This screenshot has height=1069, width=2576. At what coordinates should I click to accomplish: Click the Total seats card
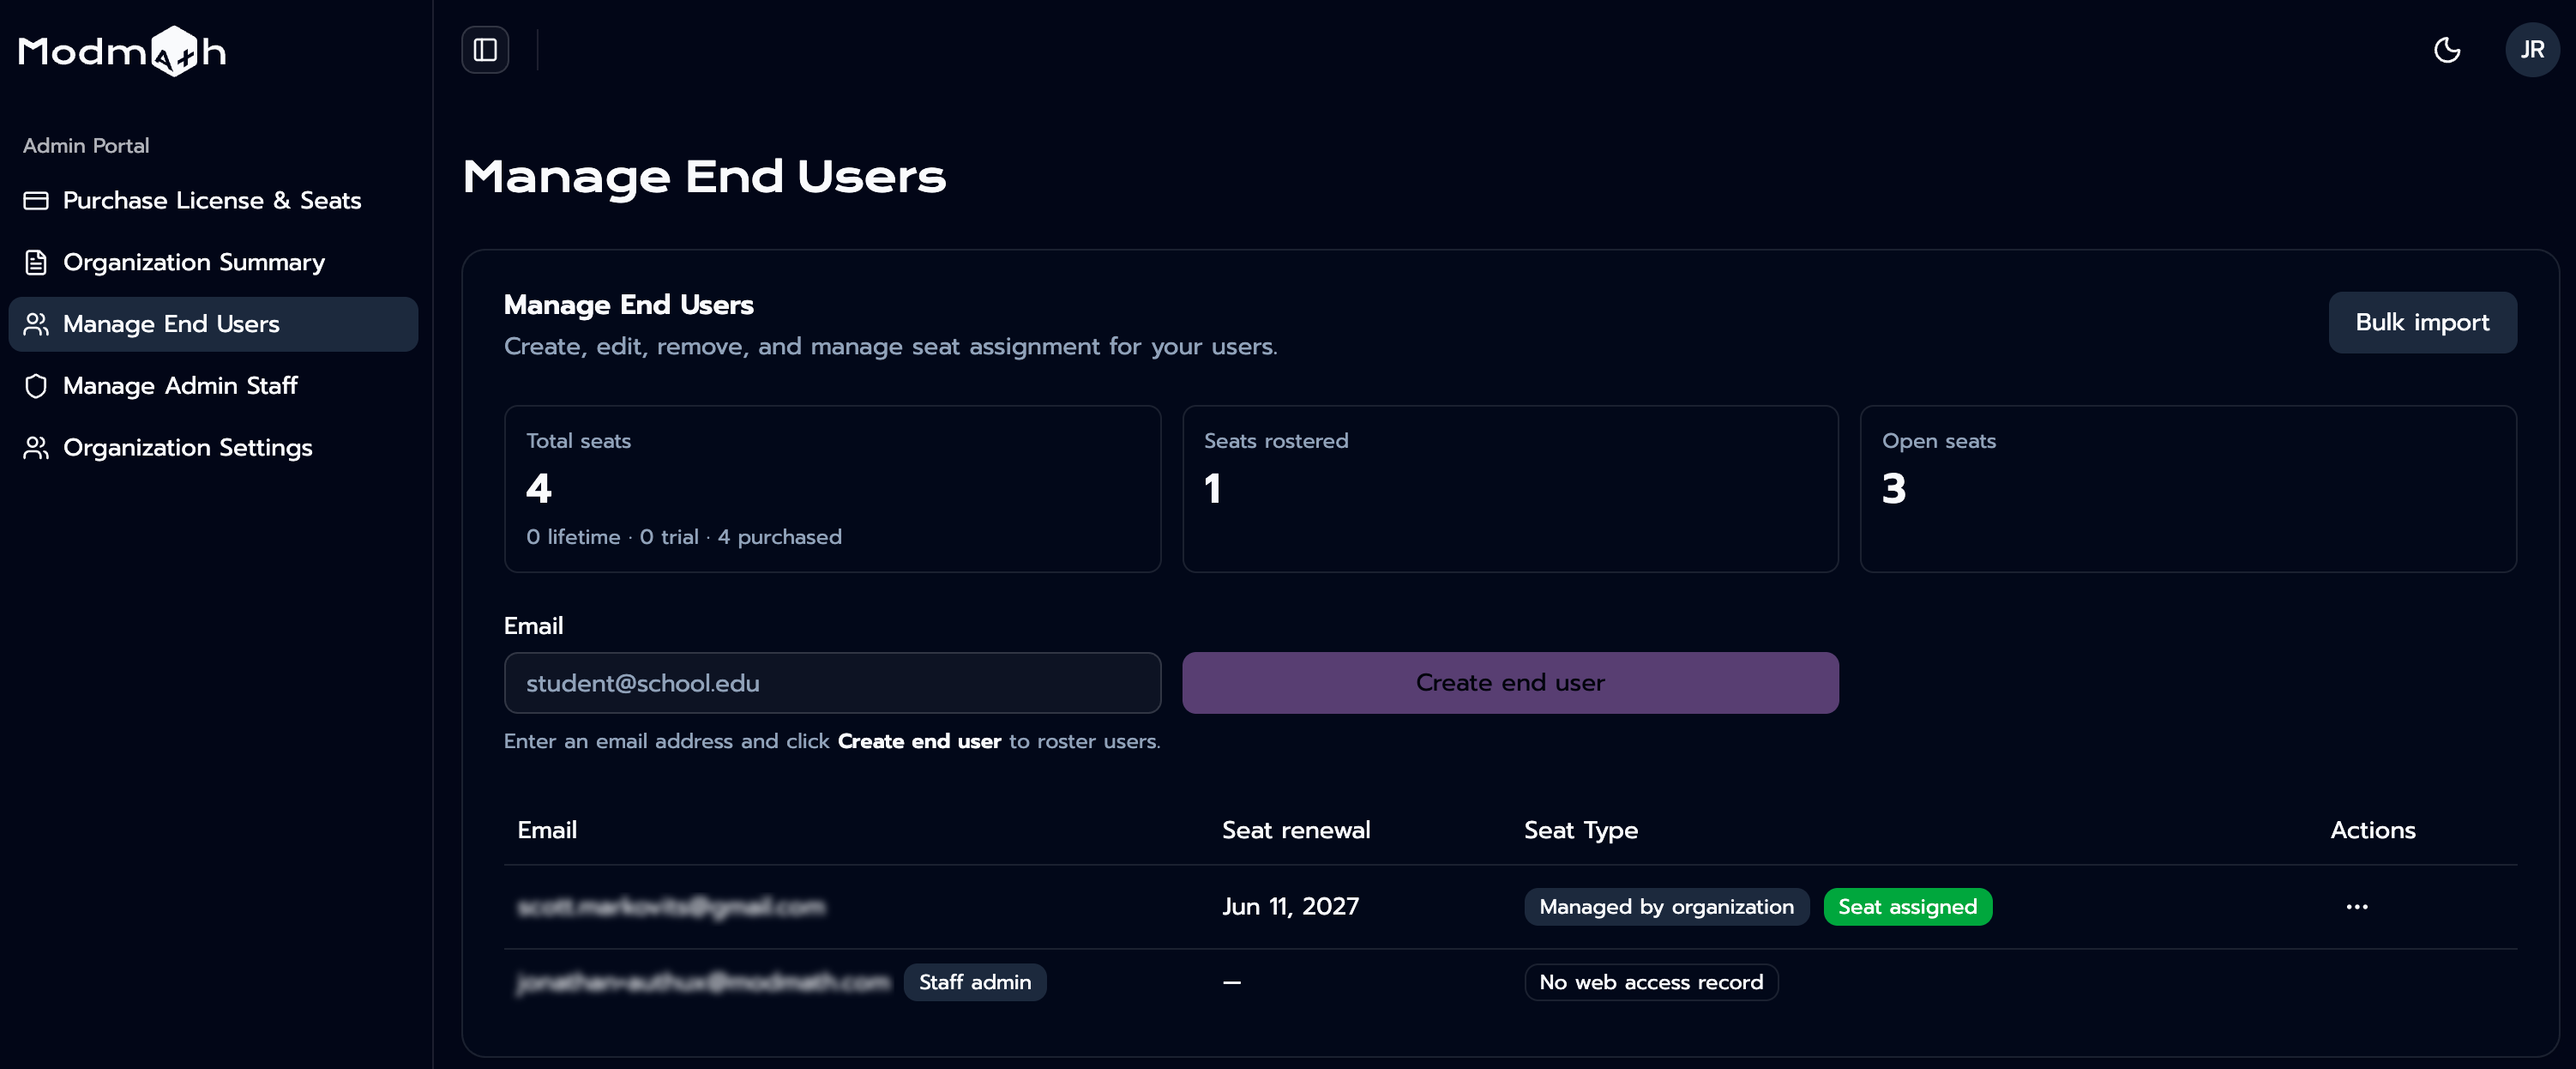(832, 489)
